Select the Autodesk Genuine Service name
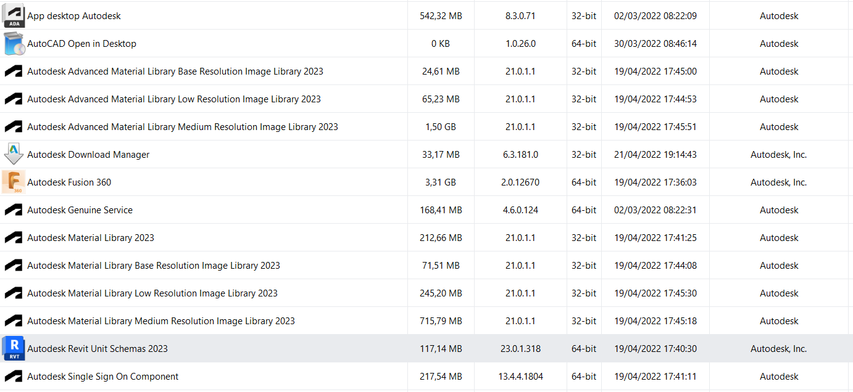The image size is (853, 392). (x=80, y=210)
